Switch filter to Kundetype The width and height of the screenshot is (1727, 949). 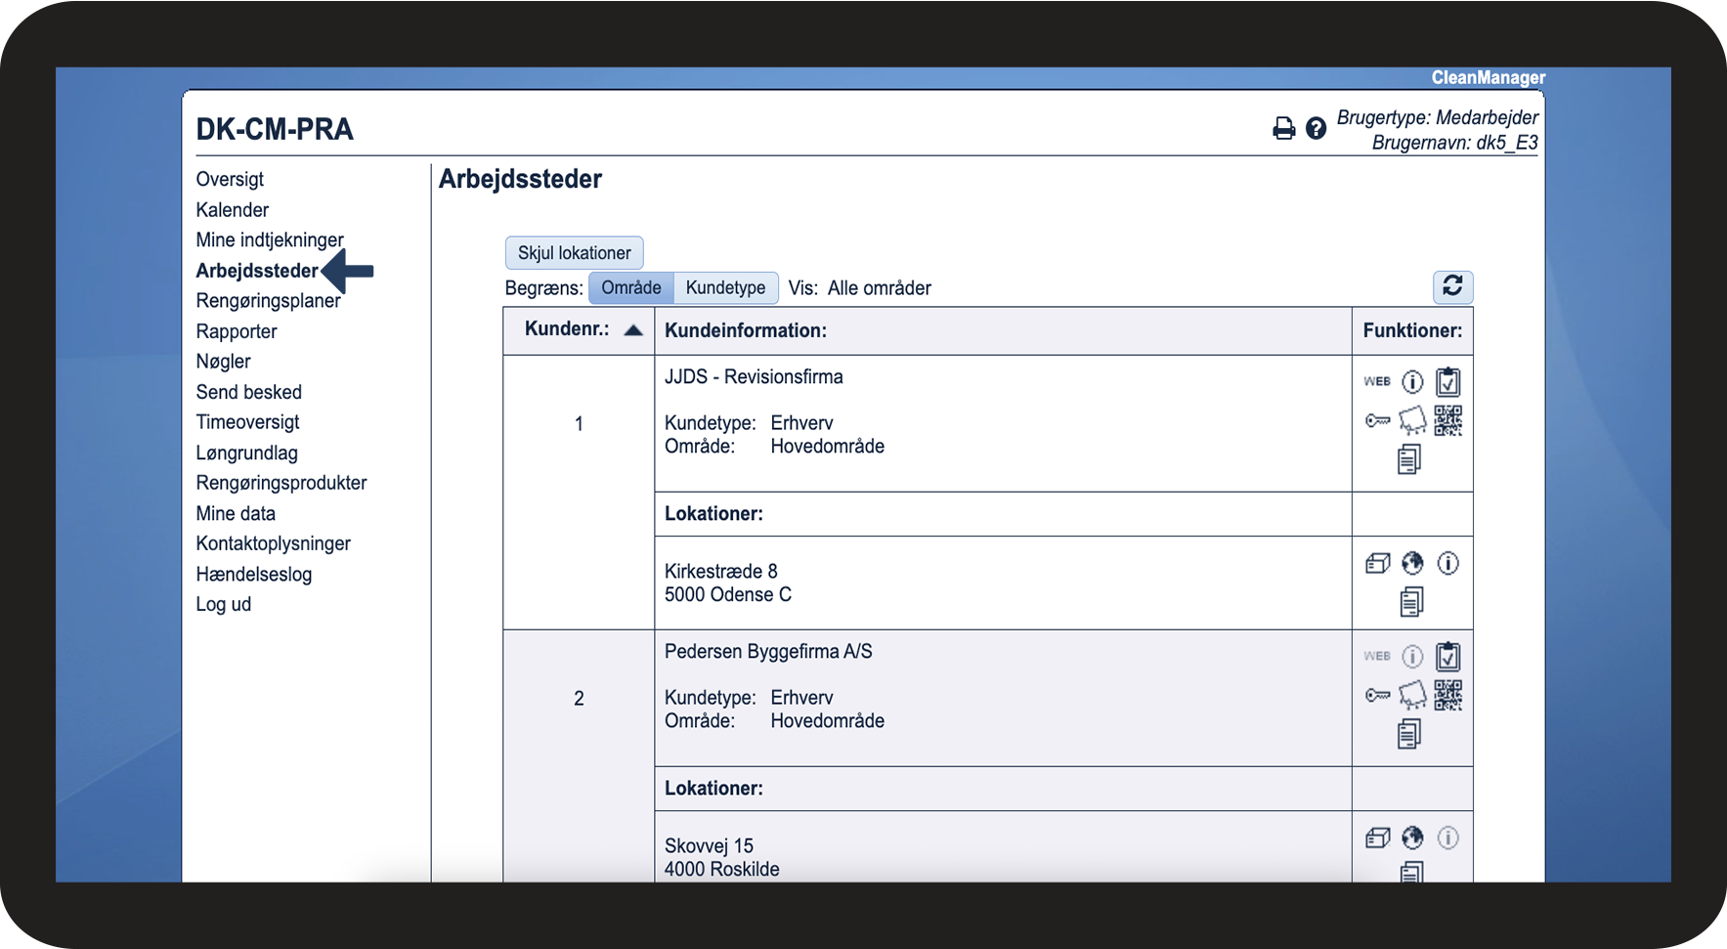(x=725, y=287)
